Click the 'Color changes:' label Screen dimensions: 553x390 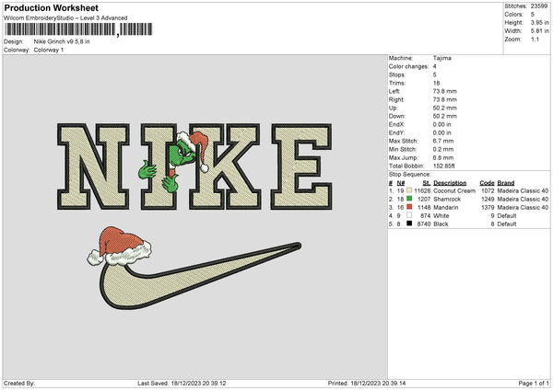[x=408, y=66]
